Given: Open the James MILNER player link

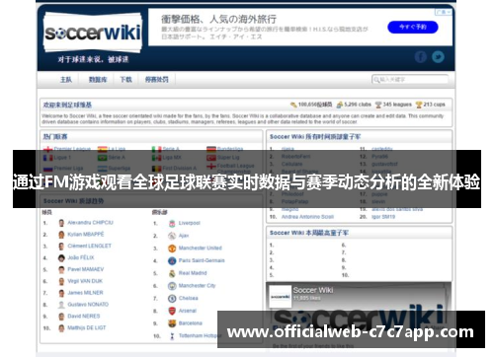Looking at the screenshot, I should (x=85, y=293).
